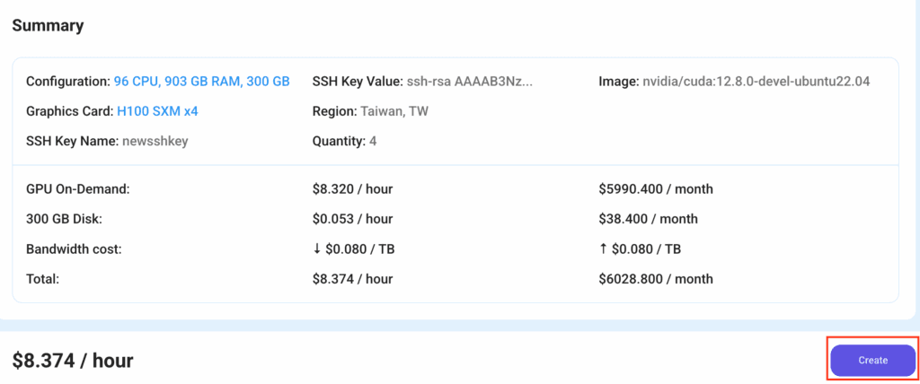
Task: Click the nvidia/cuda image name
Action: pos(756,82)
